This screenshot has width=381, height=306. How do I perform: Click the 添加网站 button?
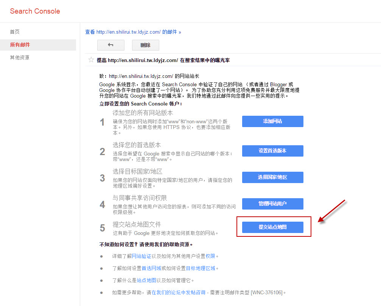(272, 121)
